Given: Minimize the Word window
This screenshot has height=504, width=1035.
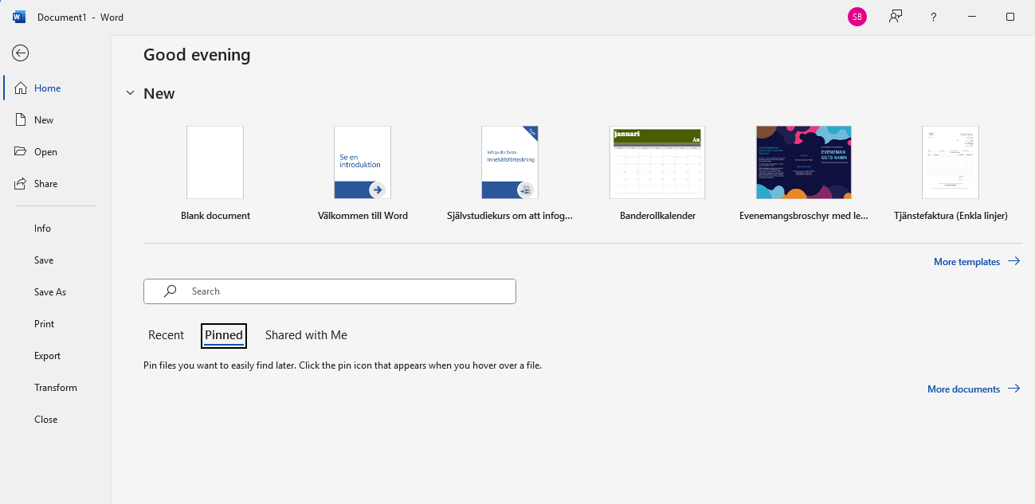Looking at the screenshot, I should [972, 17].
